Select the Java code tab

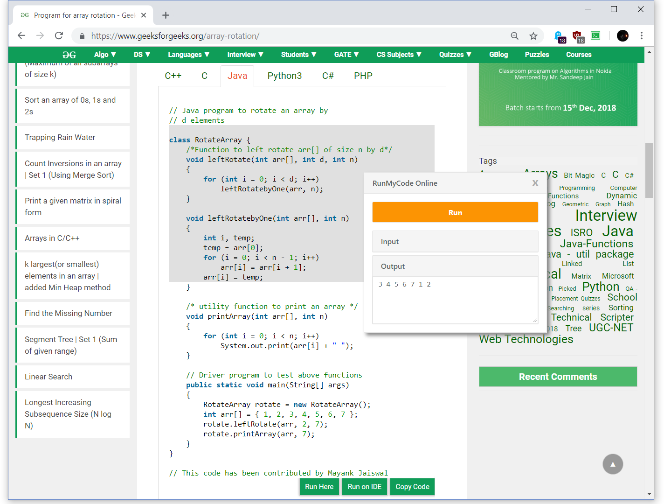click(x=237, y=76)
